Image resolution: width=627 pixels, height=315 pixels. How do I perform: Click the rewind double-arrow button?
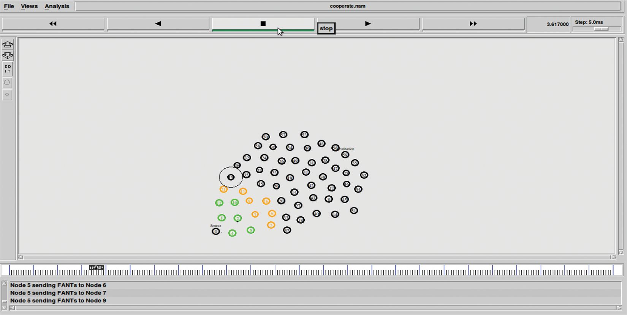tap(53, 24)
